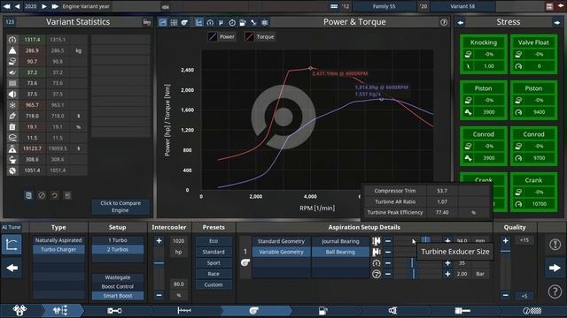Viewport: 567px width, 318px height.
Task: Select Naturally Aspirated type
Action: pyautogui.click(x=58, y=240)
